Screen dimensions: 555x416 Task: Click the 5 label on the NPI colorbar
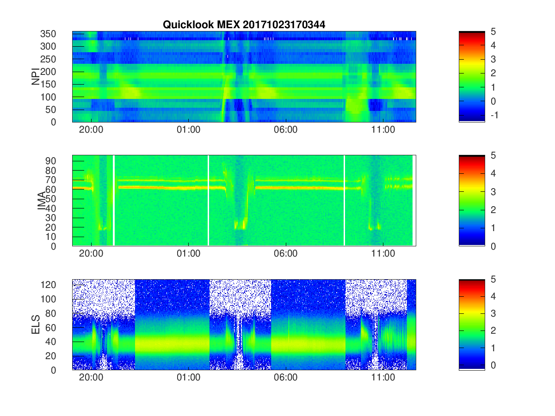pyautogui.click(x=493, y=31)
